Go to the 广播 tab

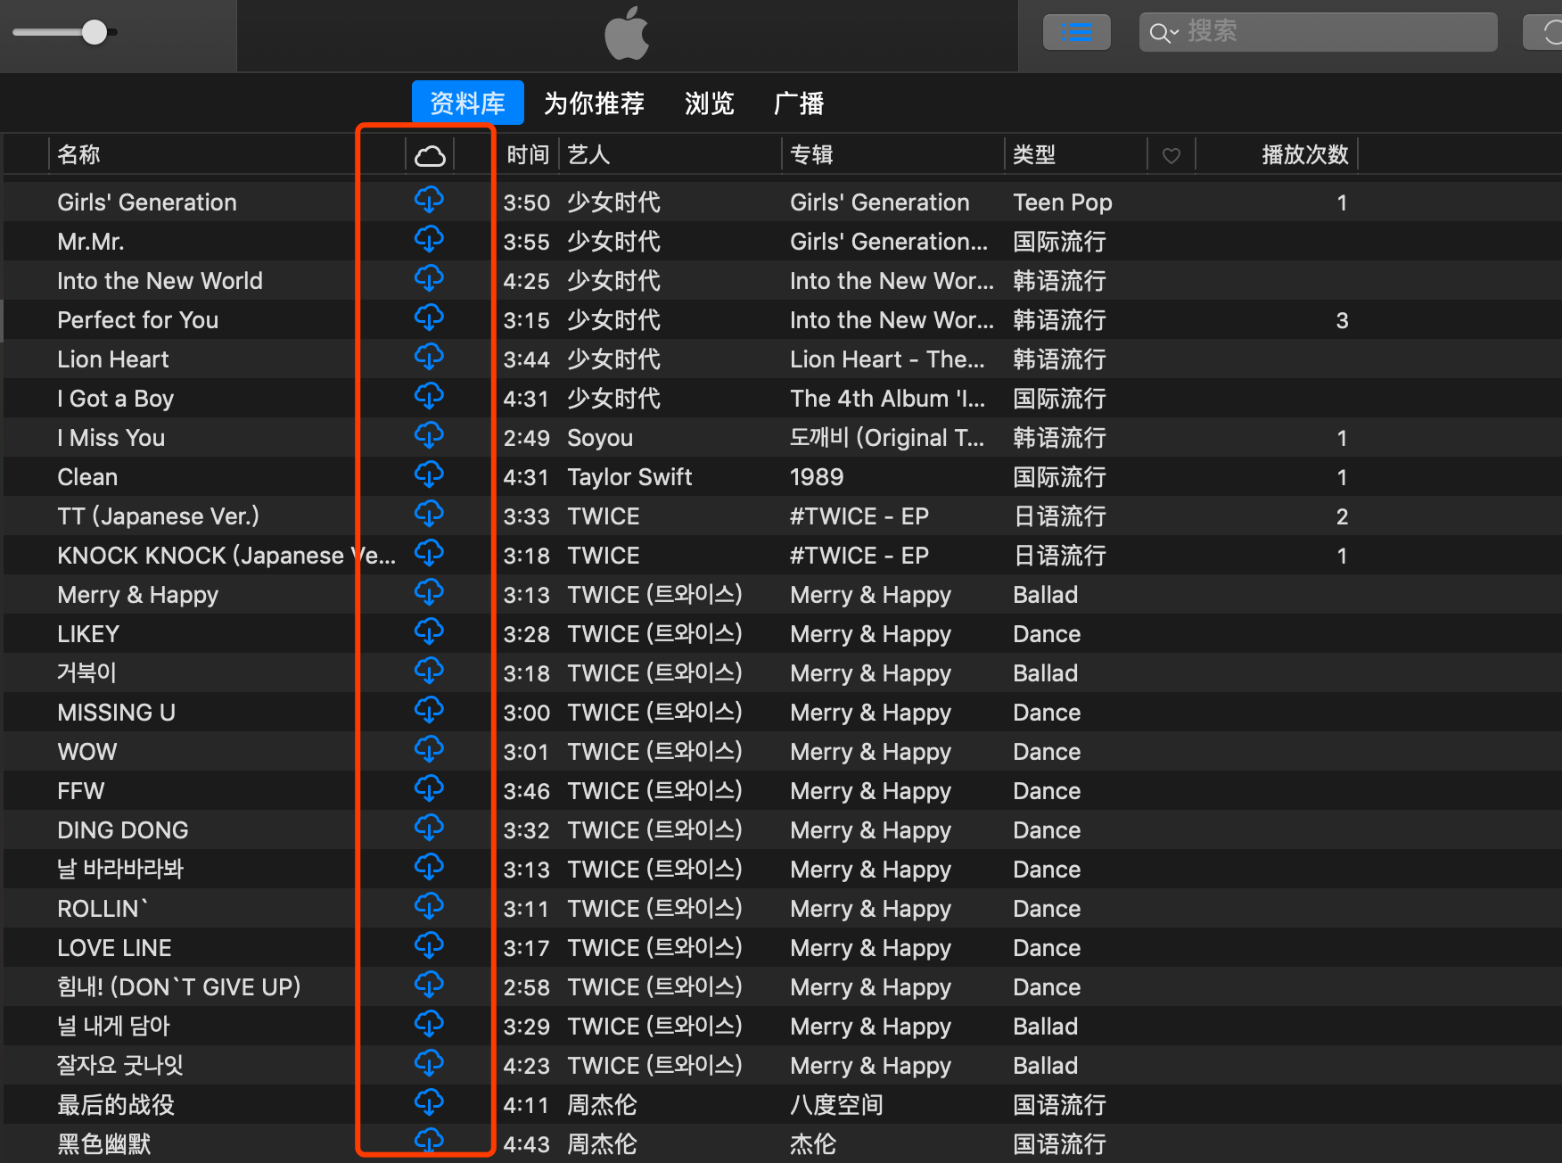(799, 103)
